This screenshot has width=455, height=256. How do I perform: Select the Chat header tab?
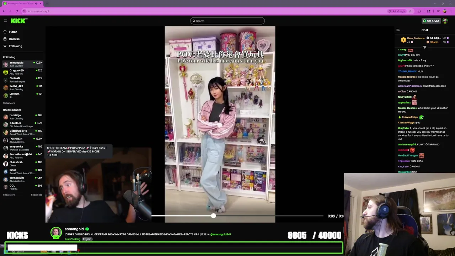(425, 30)
